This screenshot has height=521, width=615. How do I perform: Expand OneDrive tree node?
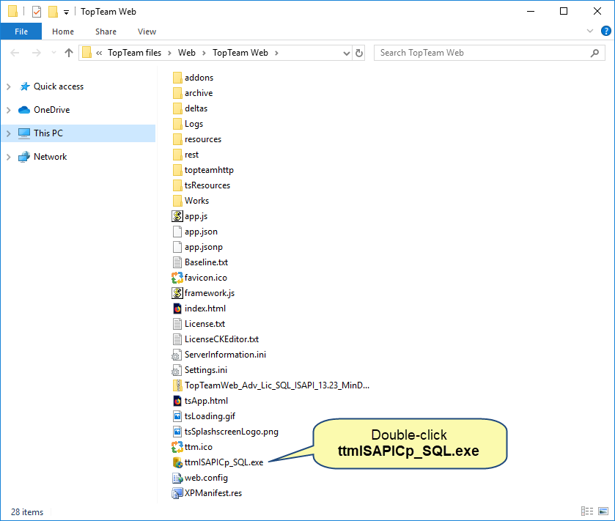[x=9, y=110]
